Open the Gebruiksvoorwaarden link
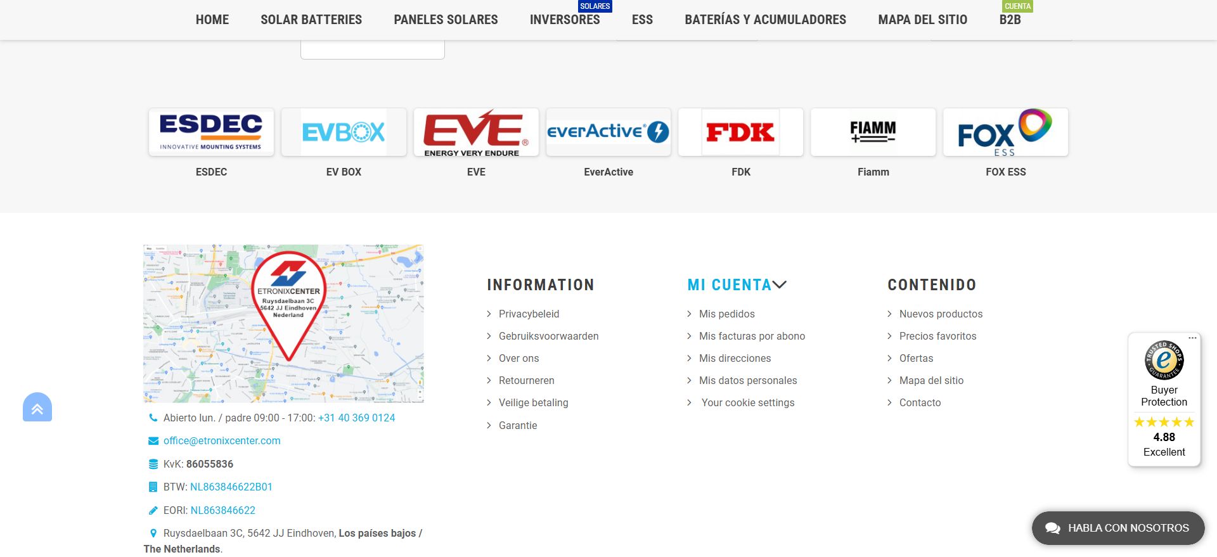 pos(548,336)
